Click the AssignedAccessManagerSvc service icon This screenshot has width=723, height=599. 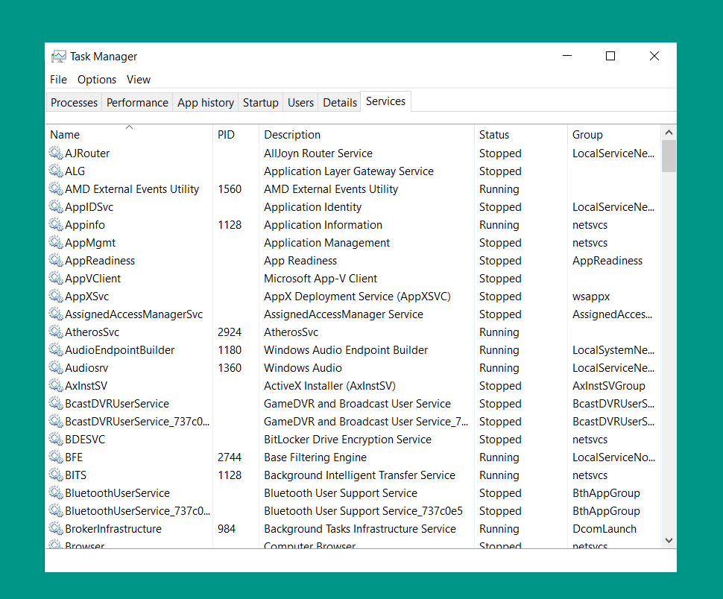point(56,314)
